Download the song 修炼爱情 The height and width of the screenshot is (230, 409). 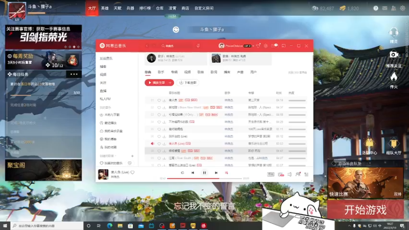click(164, 151)
